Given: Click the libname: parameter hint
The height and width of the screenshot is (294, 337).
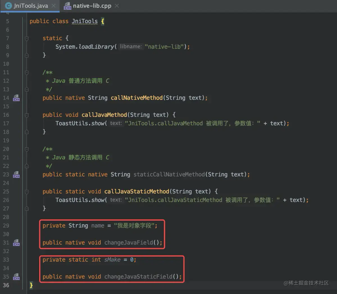Looking at the screenshot, I should pos(131,47).
